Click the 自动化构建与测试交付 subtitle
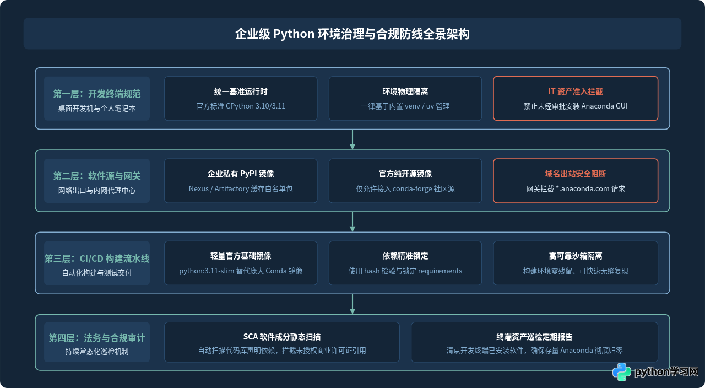705x388 pixels. point(97,273)
